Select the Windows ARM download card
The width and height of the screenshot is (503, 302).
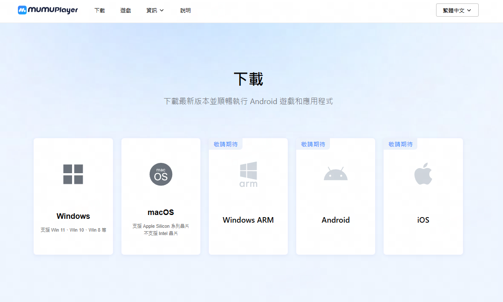click(248, 200)
